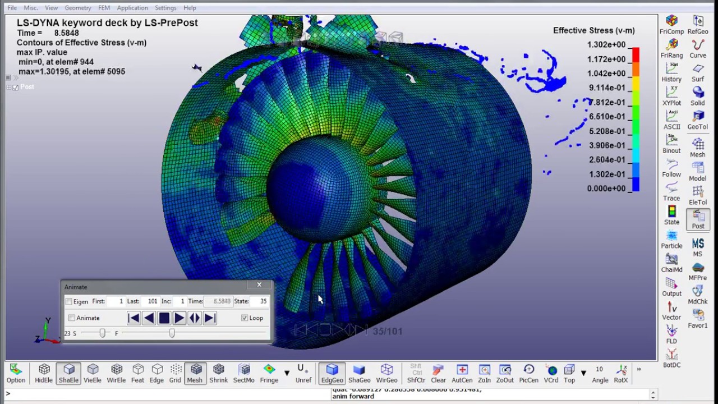Open the Curve tool

[x=698, y=49]
